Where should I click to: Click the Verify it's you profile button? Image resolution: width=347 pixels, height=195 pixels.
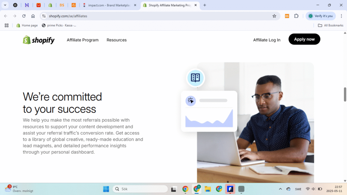(321, 16)
